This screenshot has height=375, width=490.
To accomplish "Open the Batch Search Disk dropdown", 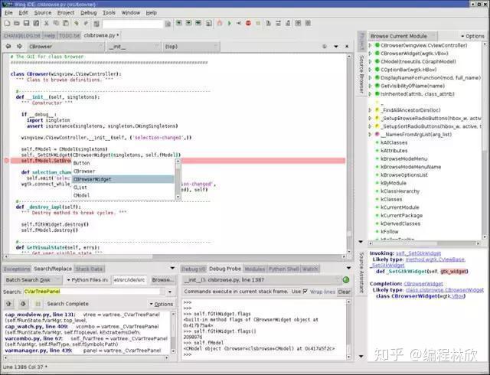I will tap(34, 280).
